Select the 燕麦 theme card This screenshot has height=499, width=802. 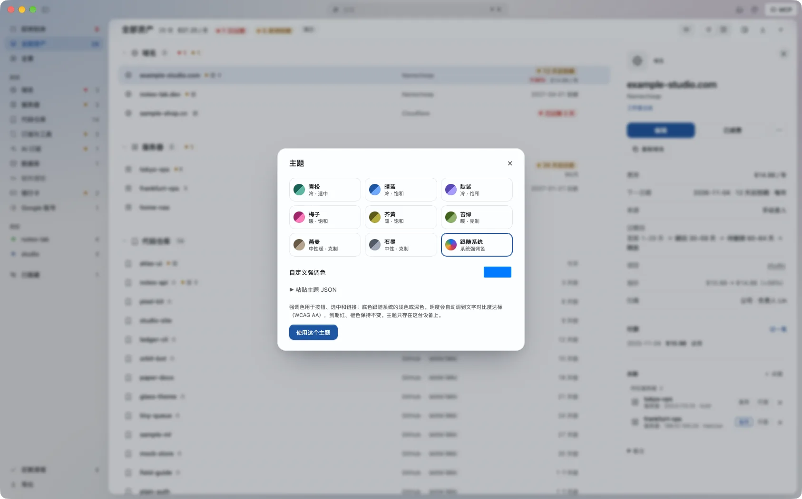(325, 245)
